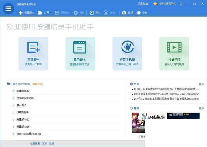Screen dimensions: 207x147
Task: Click the 全部打开 link
Action: (37, 84)
